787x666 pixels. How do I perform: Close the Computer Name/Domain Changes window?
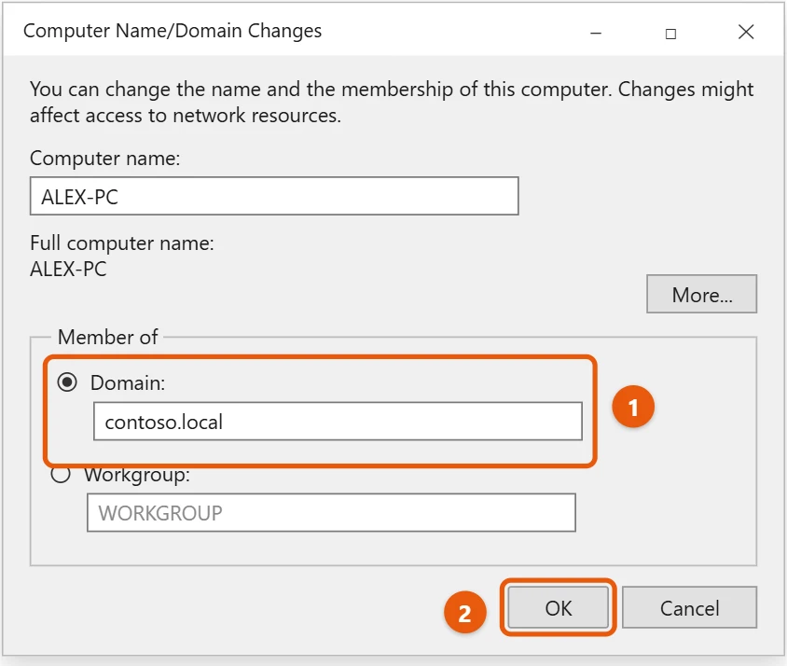pyautogui.click(x=746, y=32)
